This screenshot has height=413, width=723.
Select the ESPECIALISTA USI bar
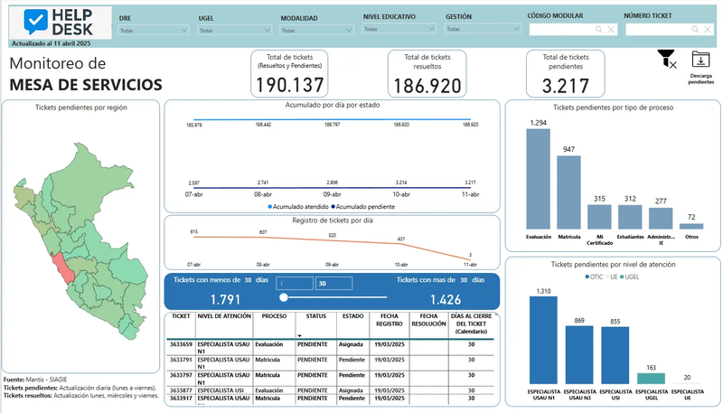612,359
